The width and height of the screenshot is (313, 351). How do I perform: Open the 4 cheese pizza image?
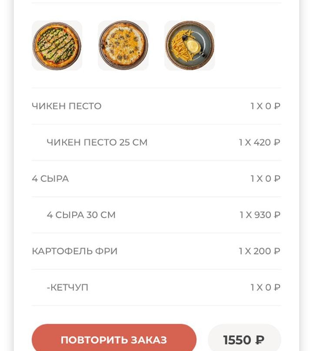[123, 46]
